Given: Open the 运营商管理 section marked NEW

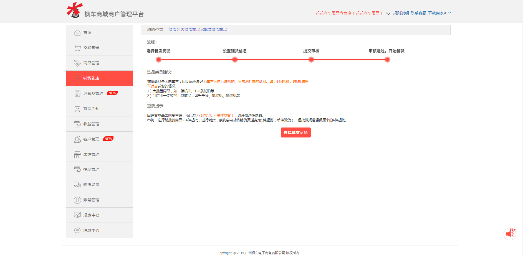Looking at the screenshot, I should click(x=93, y=93).
